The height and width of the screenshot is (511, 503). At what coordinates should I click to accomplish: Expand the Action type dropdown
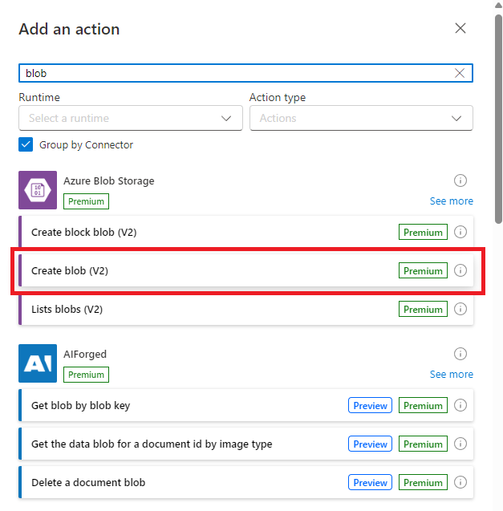361,118
